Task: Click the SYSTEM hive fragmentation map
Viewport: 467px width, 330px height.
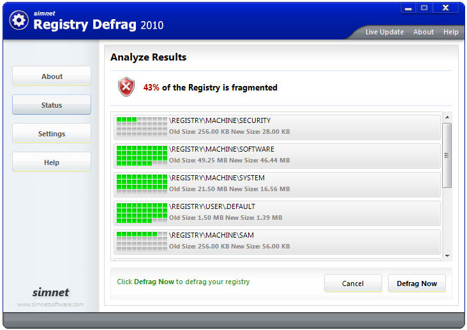Action: 142,184
